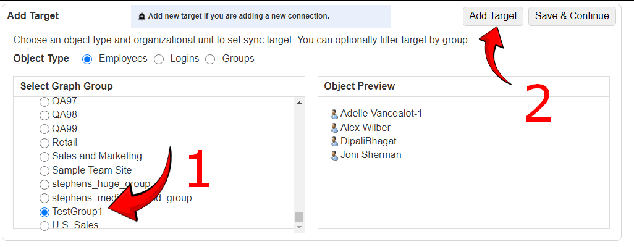The width and height of the screenshot is (634, 247).
Task: Click Joni Sherman user icon
Action: pyautogui.click(x=334, y=155)
